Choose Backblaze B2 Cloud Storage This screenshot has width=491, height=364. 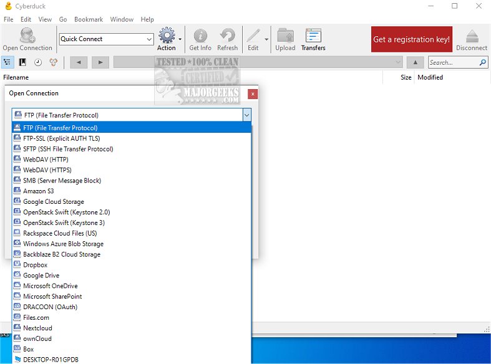[x=132, y=254]
